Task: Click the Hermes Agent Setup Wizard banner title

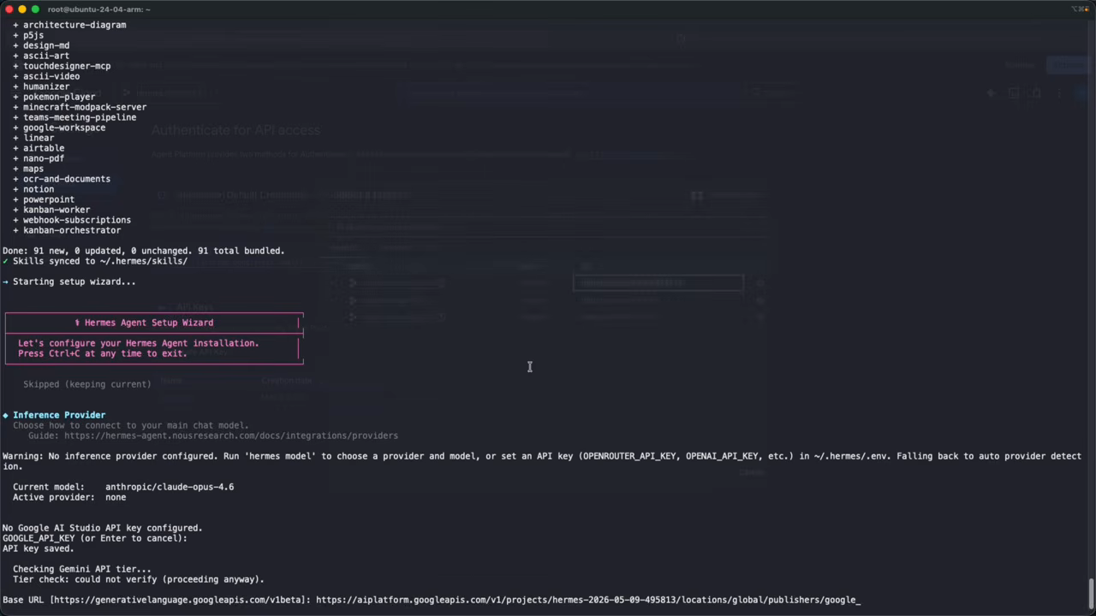Action: tap(144, 323)
